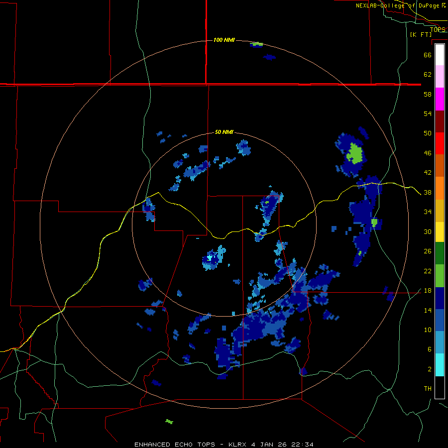Click the 54 value on legend scale
The image size is (448, 448).
[428, 113]
